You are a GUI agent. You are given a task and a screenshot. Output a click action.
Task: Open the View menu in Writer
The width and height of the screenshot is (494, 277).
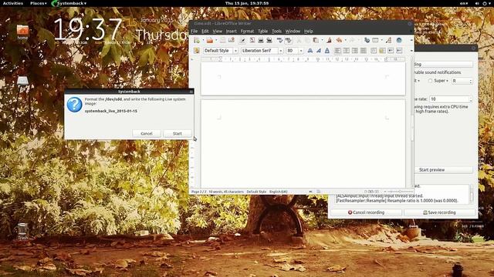(217, 31)
